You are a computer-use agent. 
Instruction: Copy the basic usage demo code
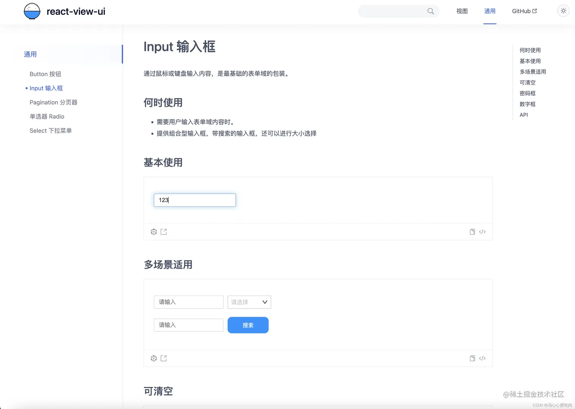(x=472, y=232)
